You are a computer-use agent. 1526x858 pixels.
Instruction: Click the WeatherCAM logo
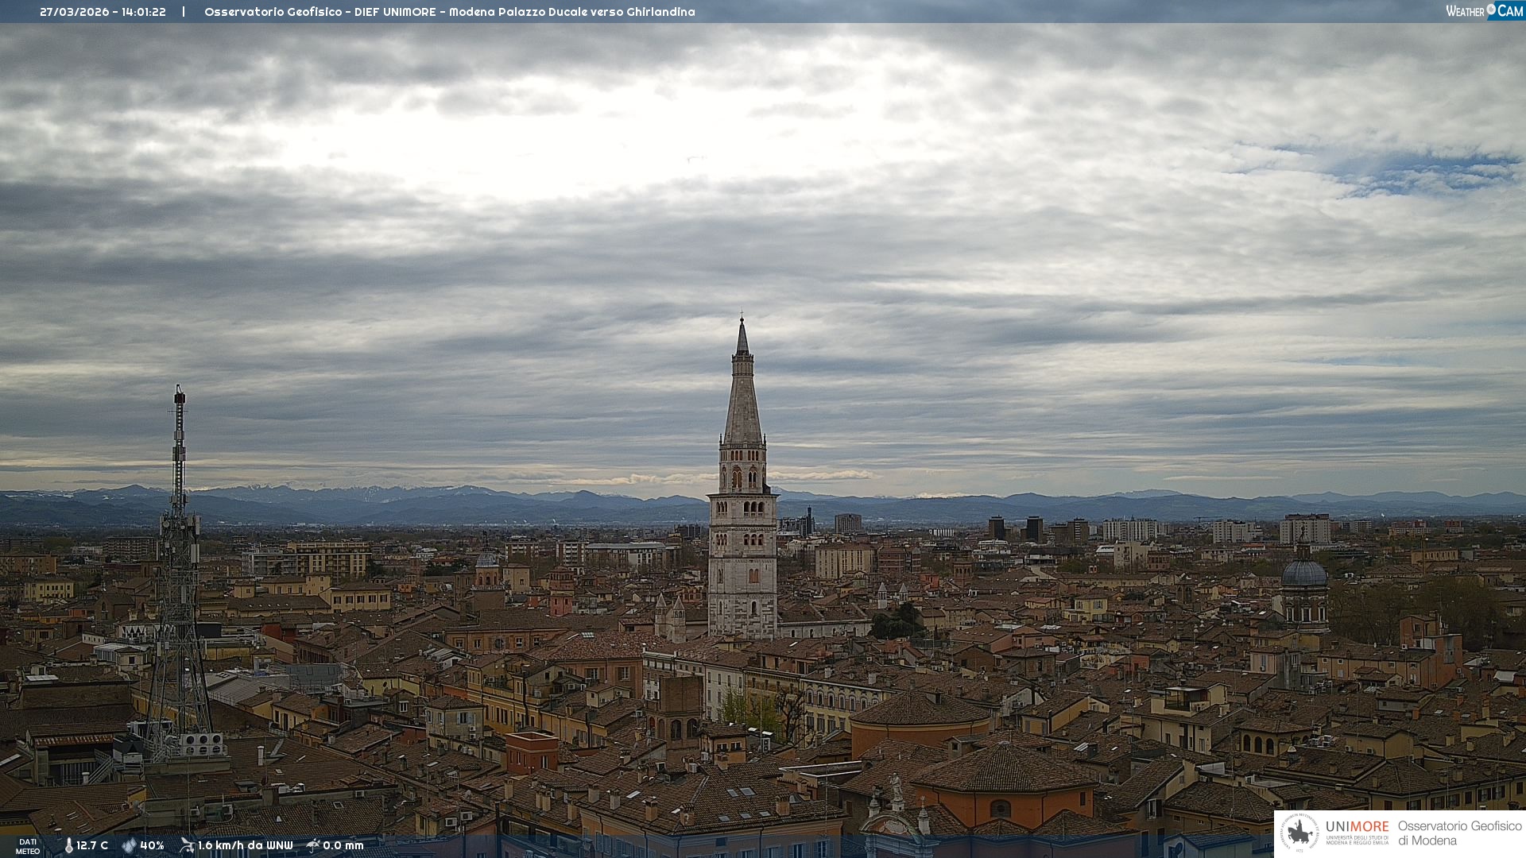point(1484,11)
